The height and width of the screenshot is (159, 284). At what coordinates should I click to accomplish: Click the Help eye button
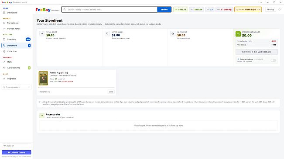click(x=270, y=10)
